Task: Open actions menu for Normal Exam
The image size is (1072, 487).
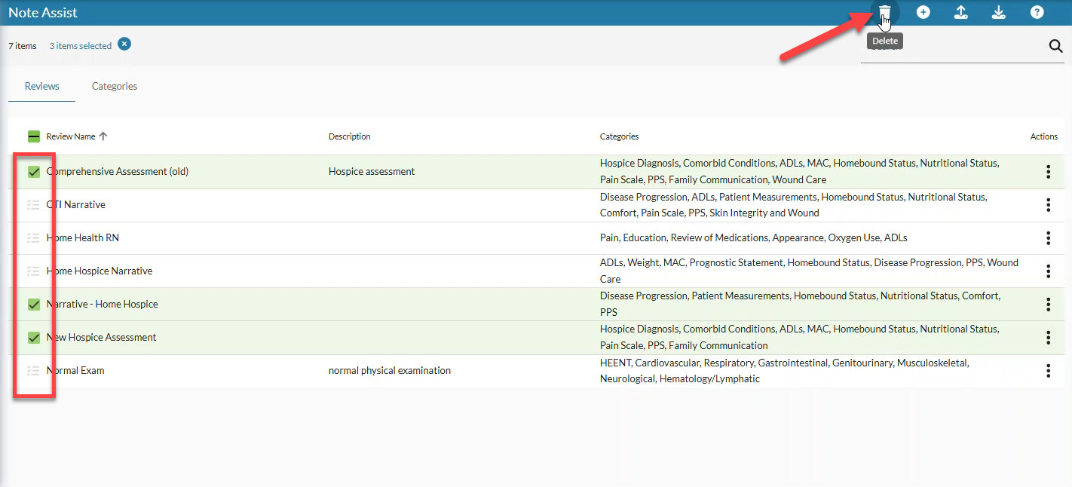Action: coord(1048,371)
